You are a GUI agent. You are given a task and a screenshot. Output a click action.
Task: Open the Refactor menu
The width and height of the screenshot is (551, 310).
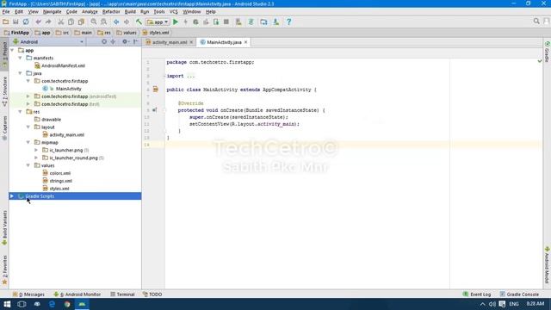point(111,11)
